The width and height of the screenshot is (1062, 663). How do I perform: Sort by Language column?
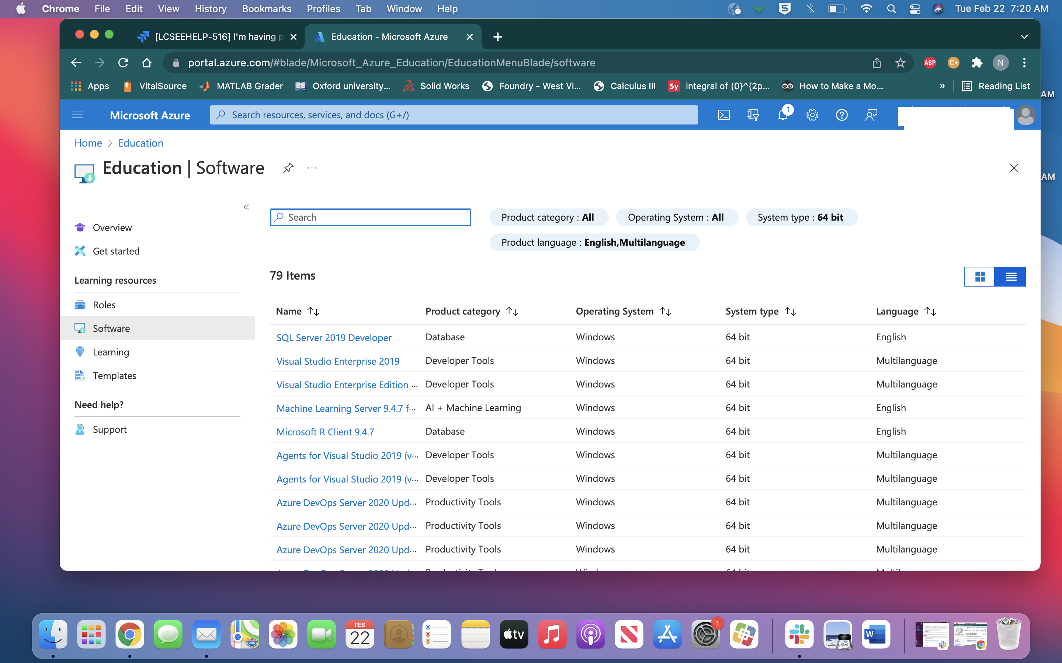(906, 311)
